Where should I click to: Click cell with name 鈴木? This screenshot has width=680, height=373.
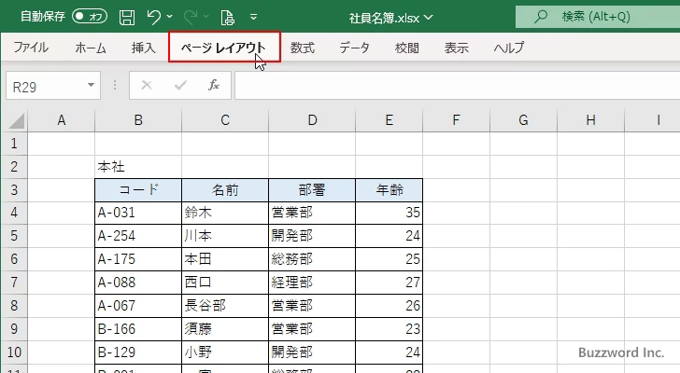pos(225,213)
